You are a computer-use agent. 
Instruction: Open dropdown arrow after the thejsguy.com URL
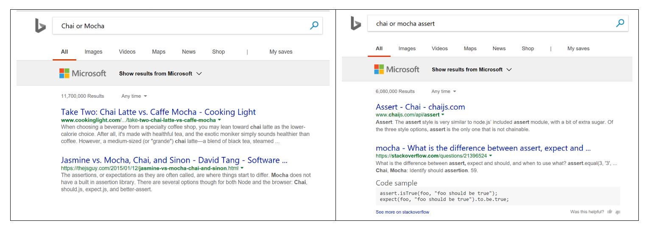coord(242,168)
